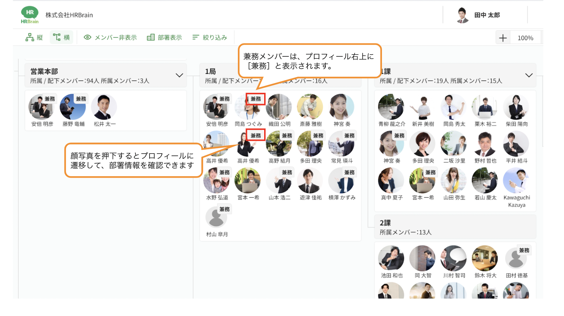Switch to vertical (縦) org chart layout
The height and width of the screenshot is (316, 564).
pos(34,37)
